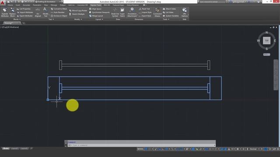Expand the Blocks panel
This screenshot has height=157, width=280.
tap(17, 19)
